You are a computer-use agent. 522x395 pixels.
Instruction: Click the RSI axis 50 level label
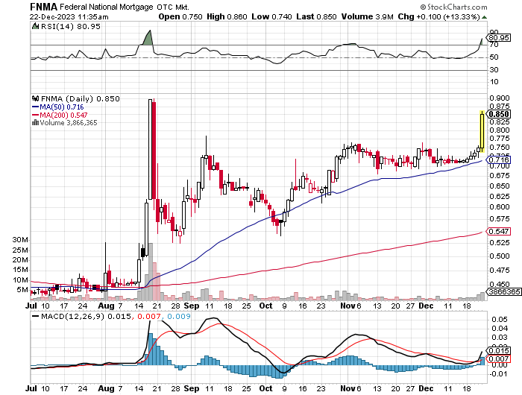pos(494,57)
